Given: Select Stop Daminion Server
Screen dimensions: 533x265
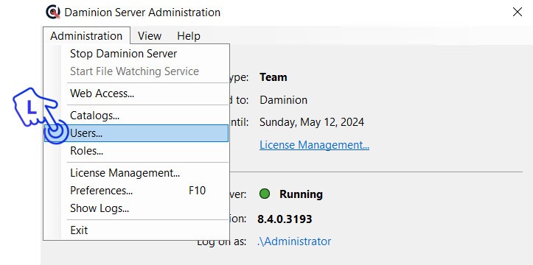Looking at the screenshot, I should [x=136, y=54].
